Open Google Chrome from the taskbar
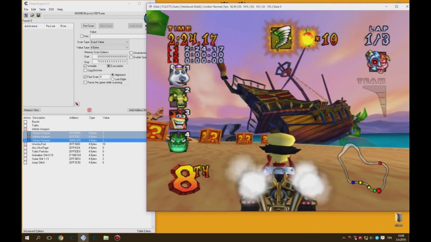 click(x=61, y=238)
